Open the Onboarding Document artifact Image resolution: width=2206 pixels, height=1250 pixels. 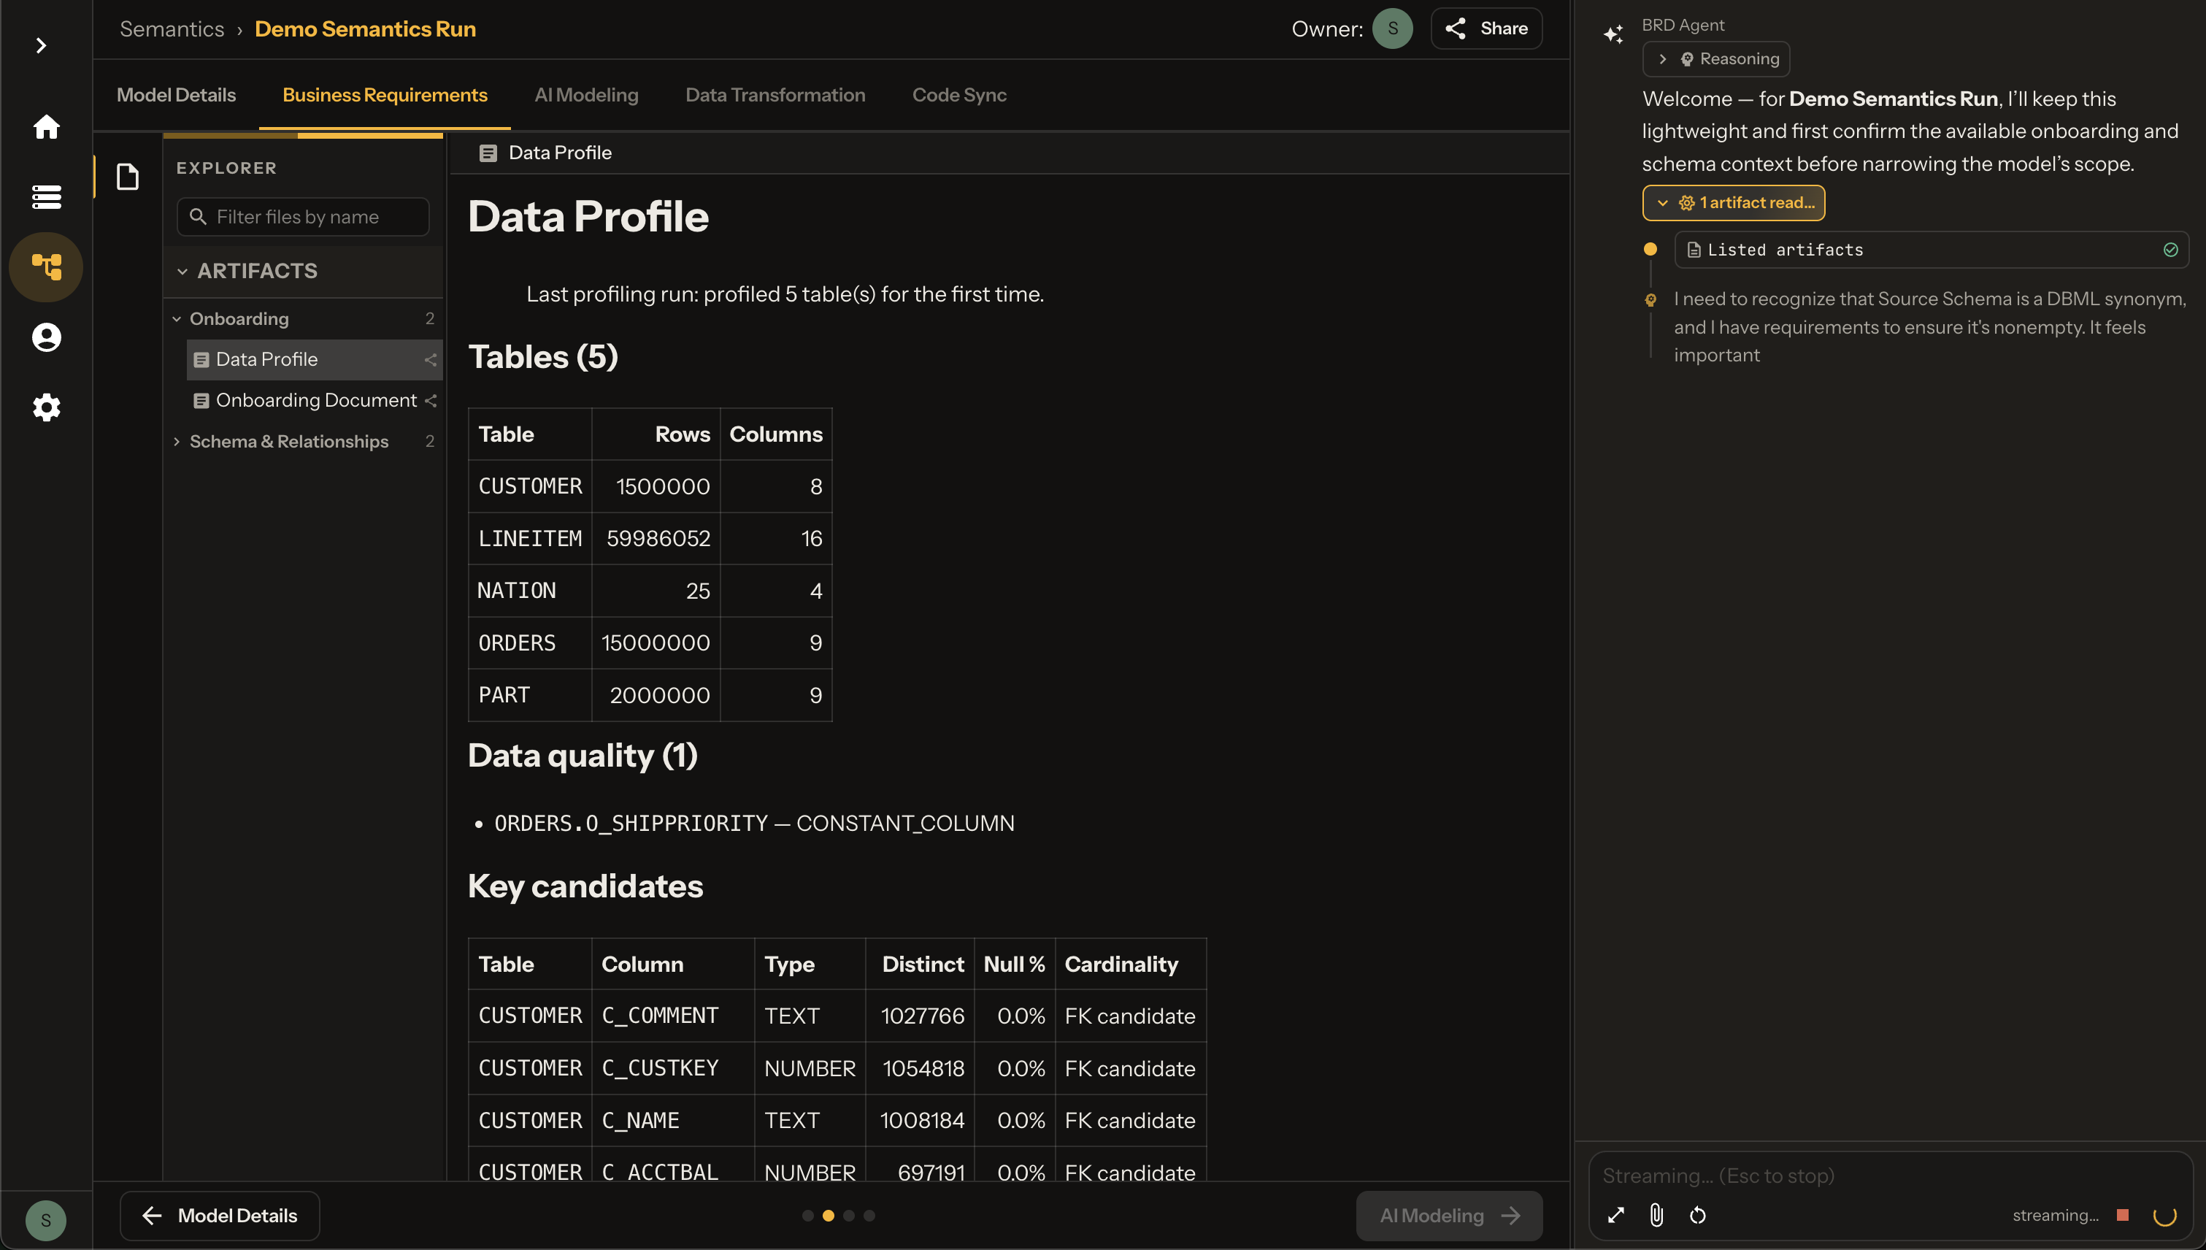click(x=315, y=400)
